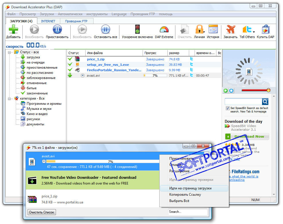Select заблокированные in the status tree
Viewport: 283px width, 224px height.
41,78
